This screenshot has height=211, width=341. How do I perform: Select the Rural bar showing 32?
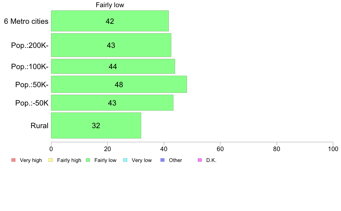pos(96,125)
